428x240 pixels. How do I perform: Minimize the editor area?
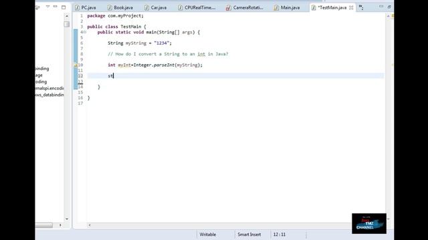tap(381, 7)
